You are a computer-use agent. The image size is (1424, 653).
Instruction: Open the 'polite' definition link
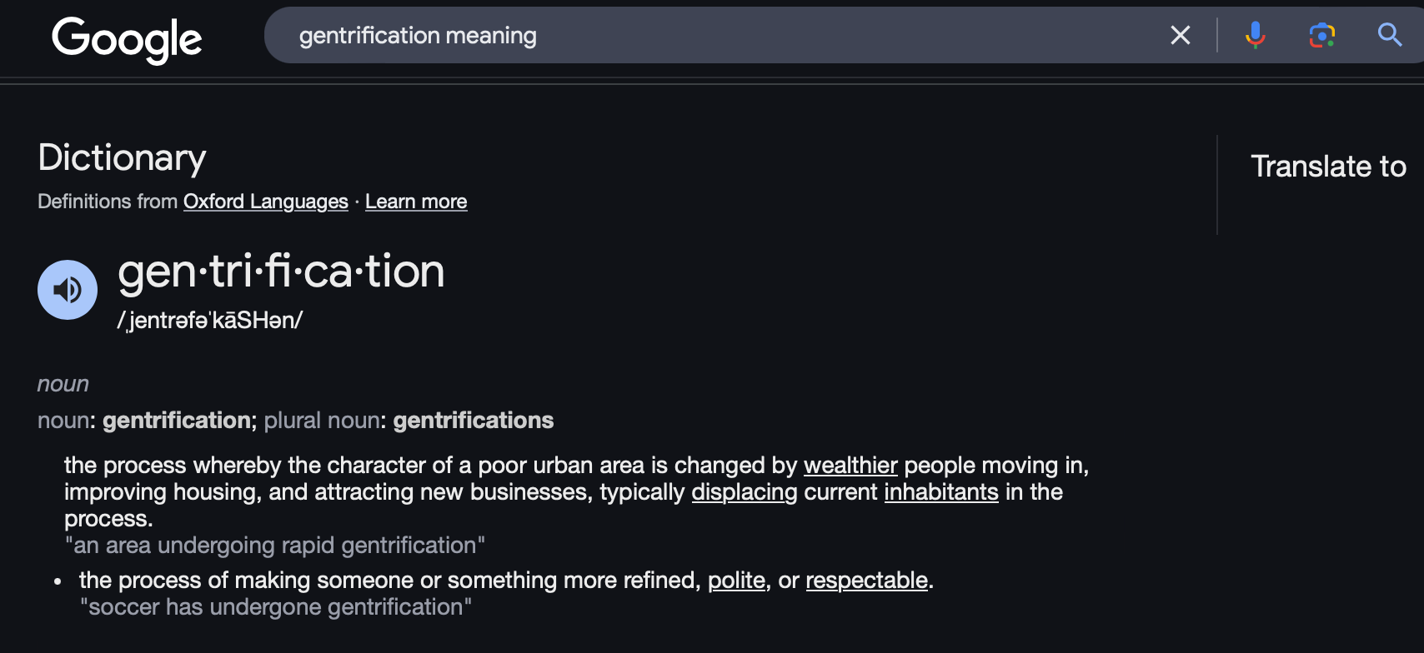coord(736,581)
